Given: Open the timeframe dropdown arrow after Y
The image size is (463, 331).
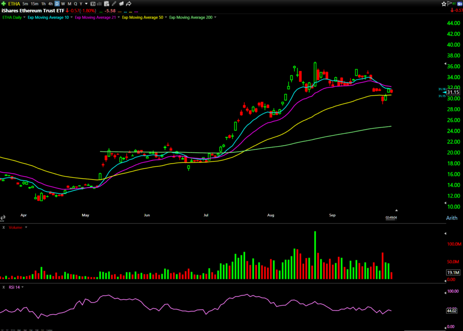Looking at the screenshot, I should (86, 4).
